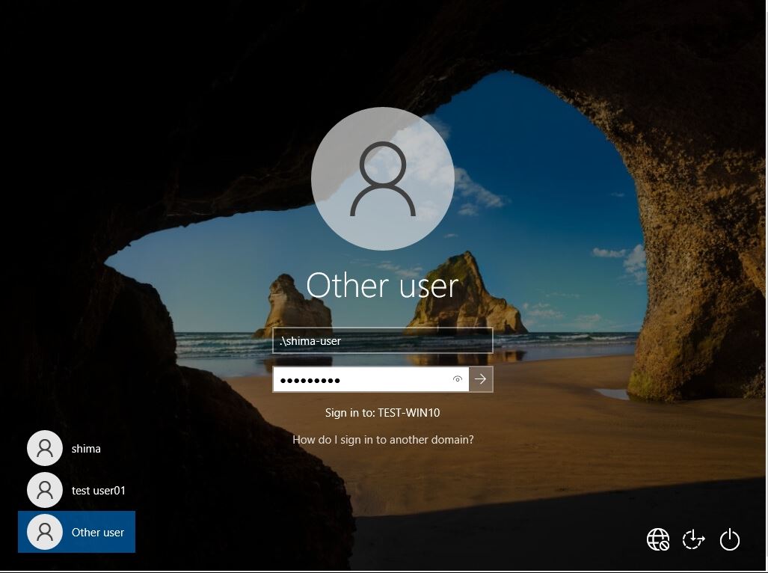768x573 pixels.
Task: Select the test user01 account
Action: pos(77,490)
